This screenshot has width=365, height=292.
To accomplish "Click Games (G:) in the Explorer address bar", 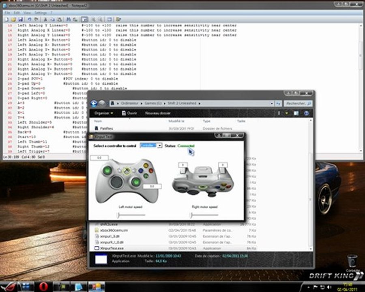I will (153, 103).
